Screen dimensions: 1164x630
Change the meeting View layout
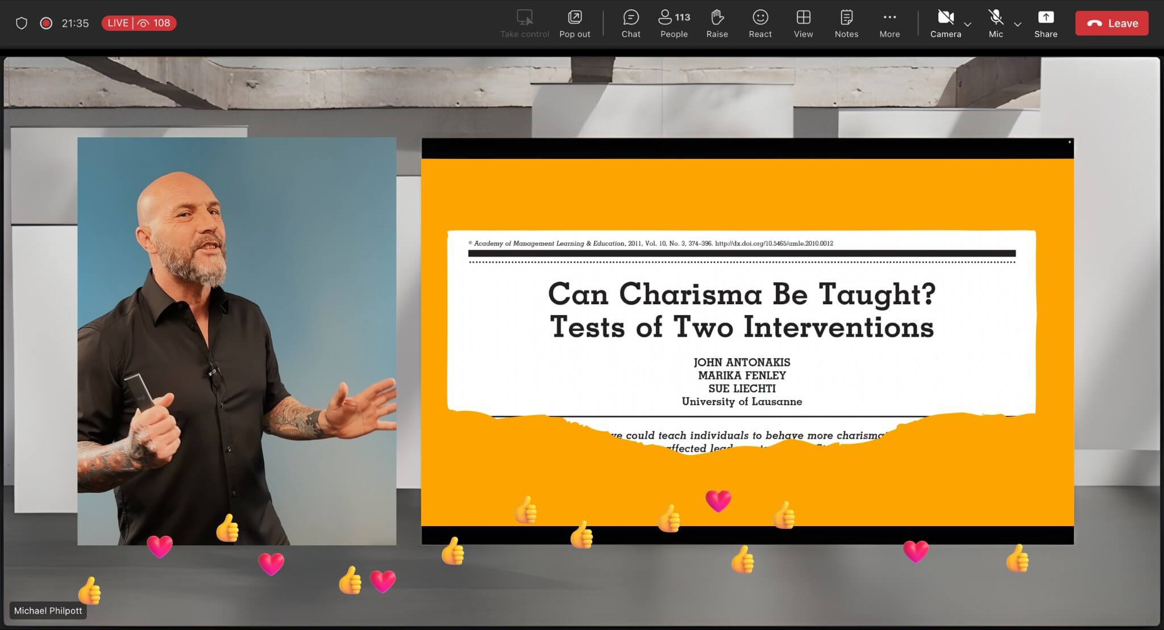[803, 23]
